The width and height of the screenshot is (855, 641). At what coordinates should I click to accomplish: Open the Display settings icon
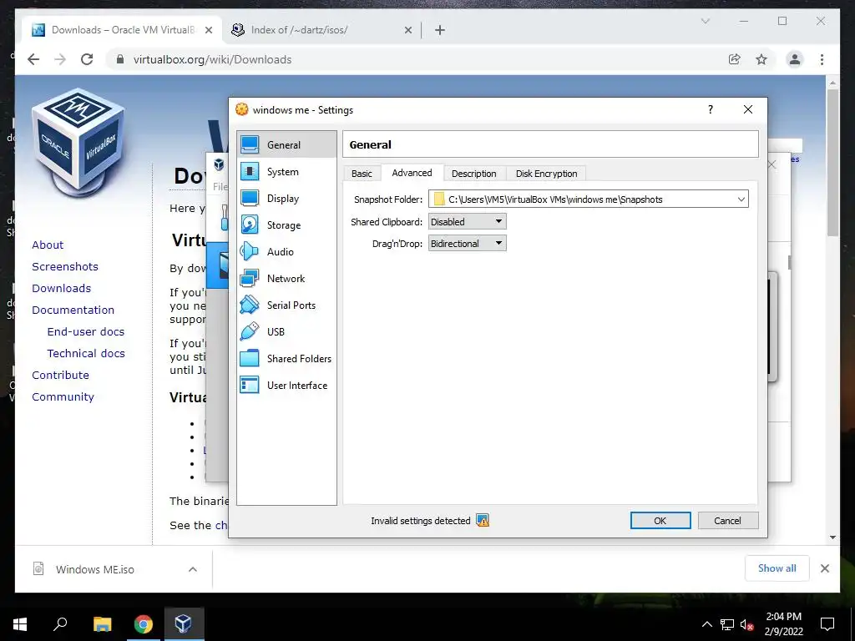250,198
